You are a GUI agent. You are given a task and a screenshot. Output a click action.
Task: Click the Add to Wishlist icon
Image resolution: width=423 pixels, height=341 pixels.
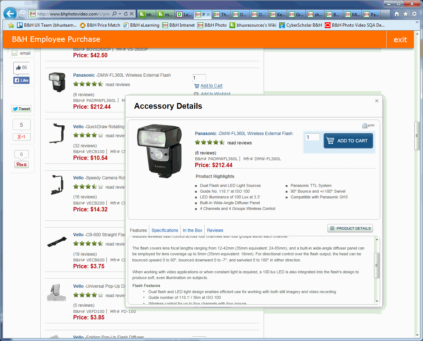pos(196,94)
